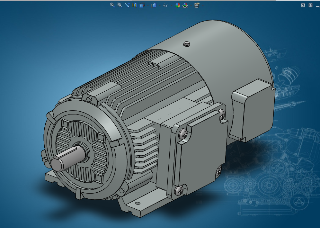
Task: Click the Hide/Show Items glasses icon
Action: [x=165, y=5]
